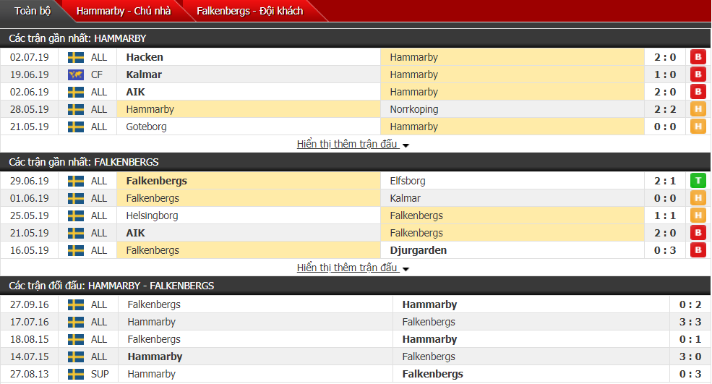Viewport: 712px width, 384px height.
Task: Click Sweden flag in Goteborg vs Hammarby row
Action: [x=76, y=127]
